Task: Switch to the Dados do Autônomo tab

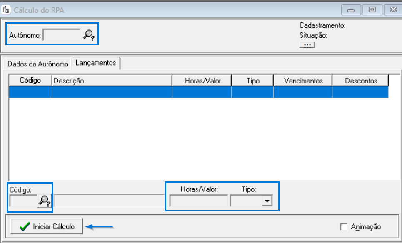Action: click(38, 64)
